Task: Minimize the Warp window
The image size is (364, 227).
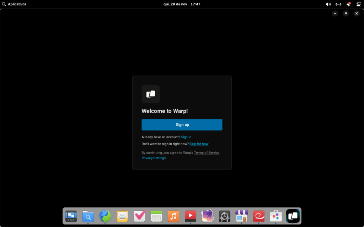Action: [335, 13]
